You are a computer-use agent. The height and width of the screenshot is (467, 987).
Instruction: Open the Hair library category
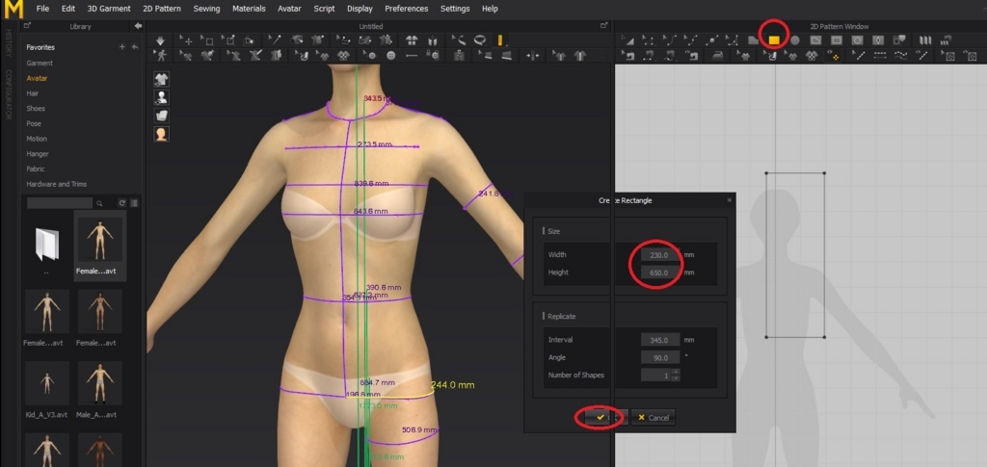[x=33, y=93]
